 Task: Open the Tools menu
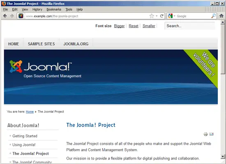(x=69, y=9)
